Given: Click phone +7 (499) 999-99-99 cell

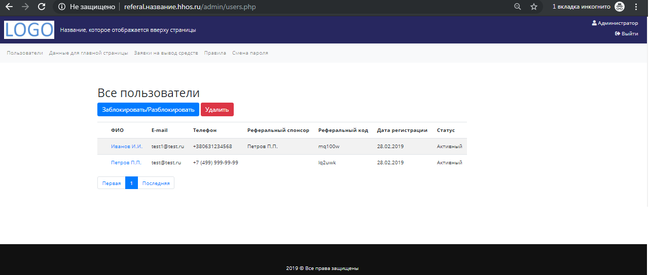Looking at the screenshot, I should pyautogui.click(x=215, y=163).
